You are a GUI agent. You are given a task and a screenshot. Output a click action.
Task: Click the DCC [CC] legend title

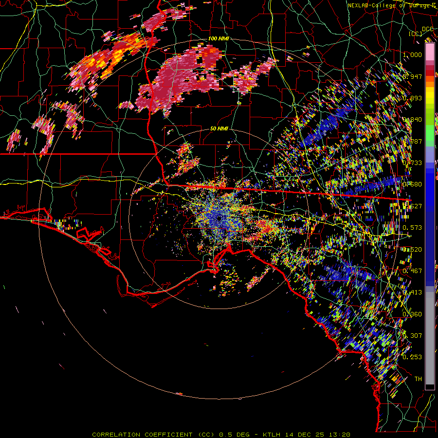tap(422, 31)
